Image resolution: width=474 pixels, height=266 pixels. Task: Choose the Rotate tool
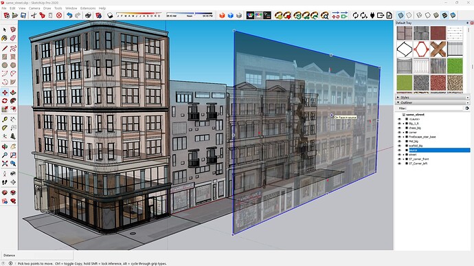click(x=5, y=100)
